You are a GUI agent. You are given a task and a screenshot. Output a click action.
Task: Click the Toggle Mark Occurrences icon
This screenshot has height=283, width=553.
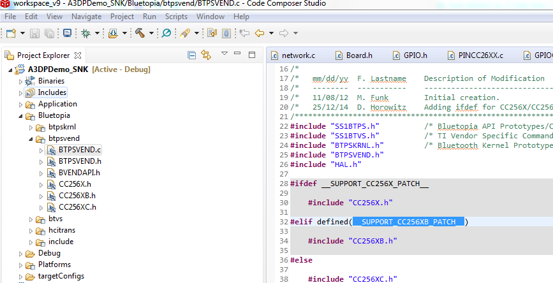coord(212,33)
